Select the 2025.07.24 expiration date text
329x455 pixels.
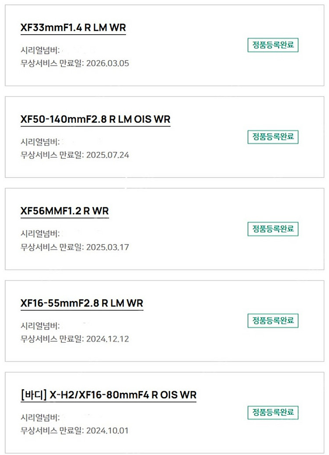(107, 155)
